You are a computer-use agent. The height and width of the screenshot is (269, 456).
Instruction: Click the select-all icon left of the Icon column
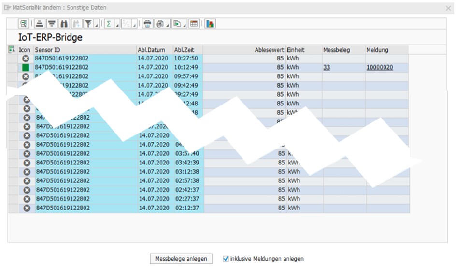12,50
